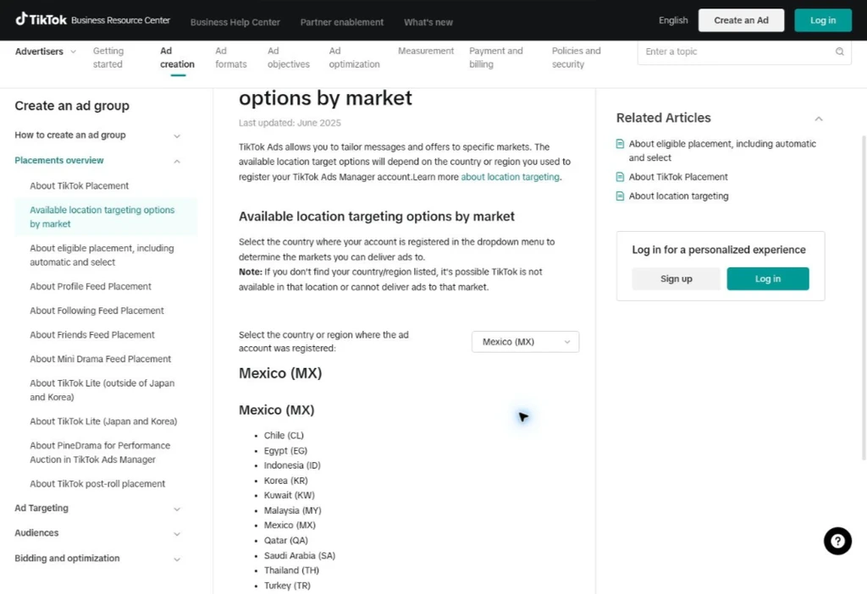Click Log in in the top bar

pos(823,20)
